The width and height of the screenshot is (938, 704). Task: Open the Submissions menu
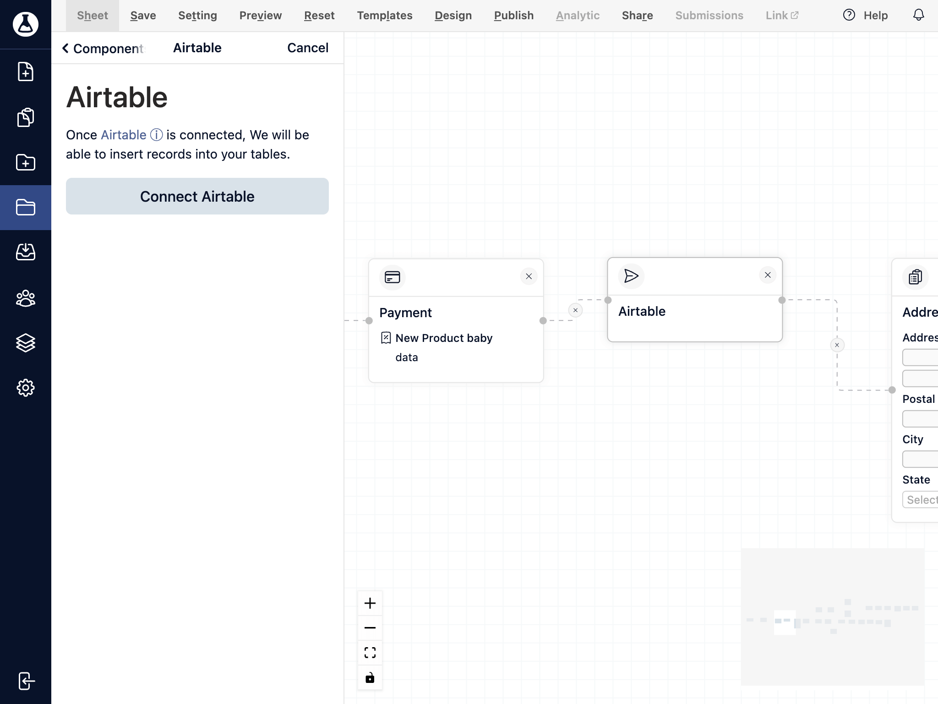click(x=709, y=16)
